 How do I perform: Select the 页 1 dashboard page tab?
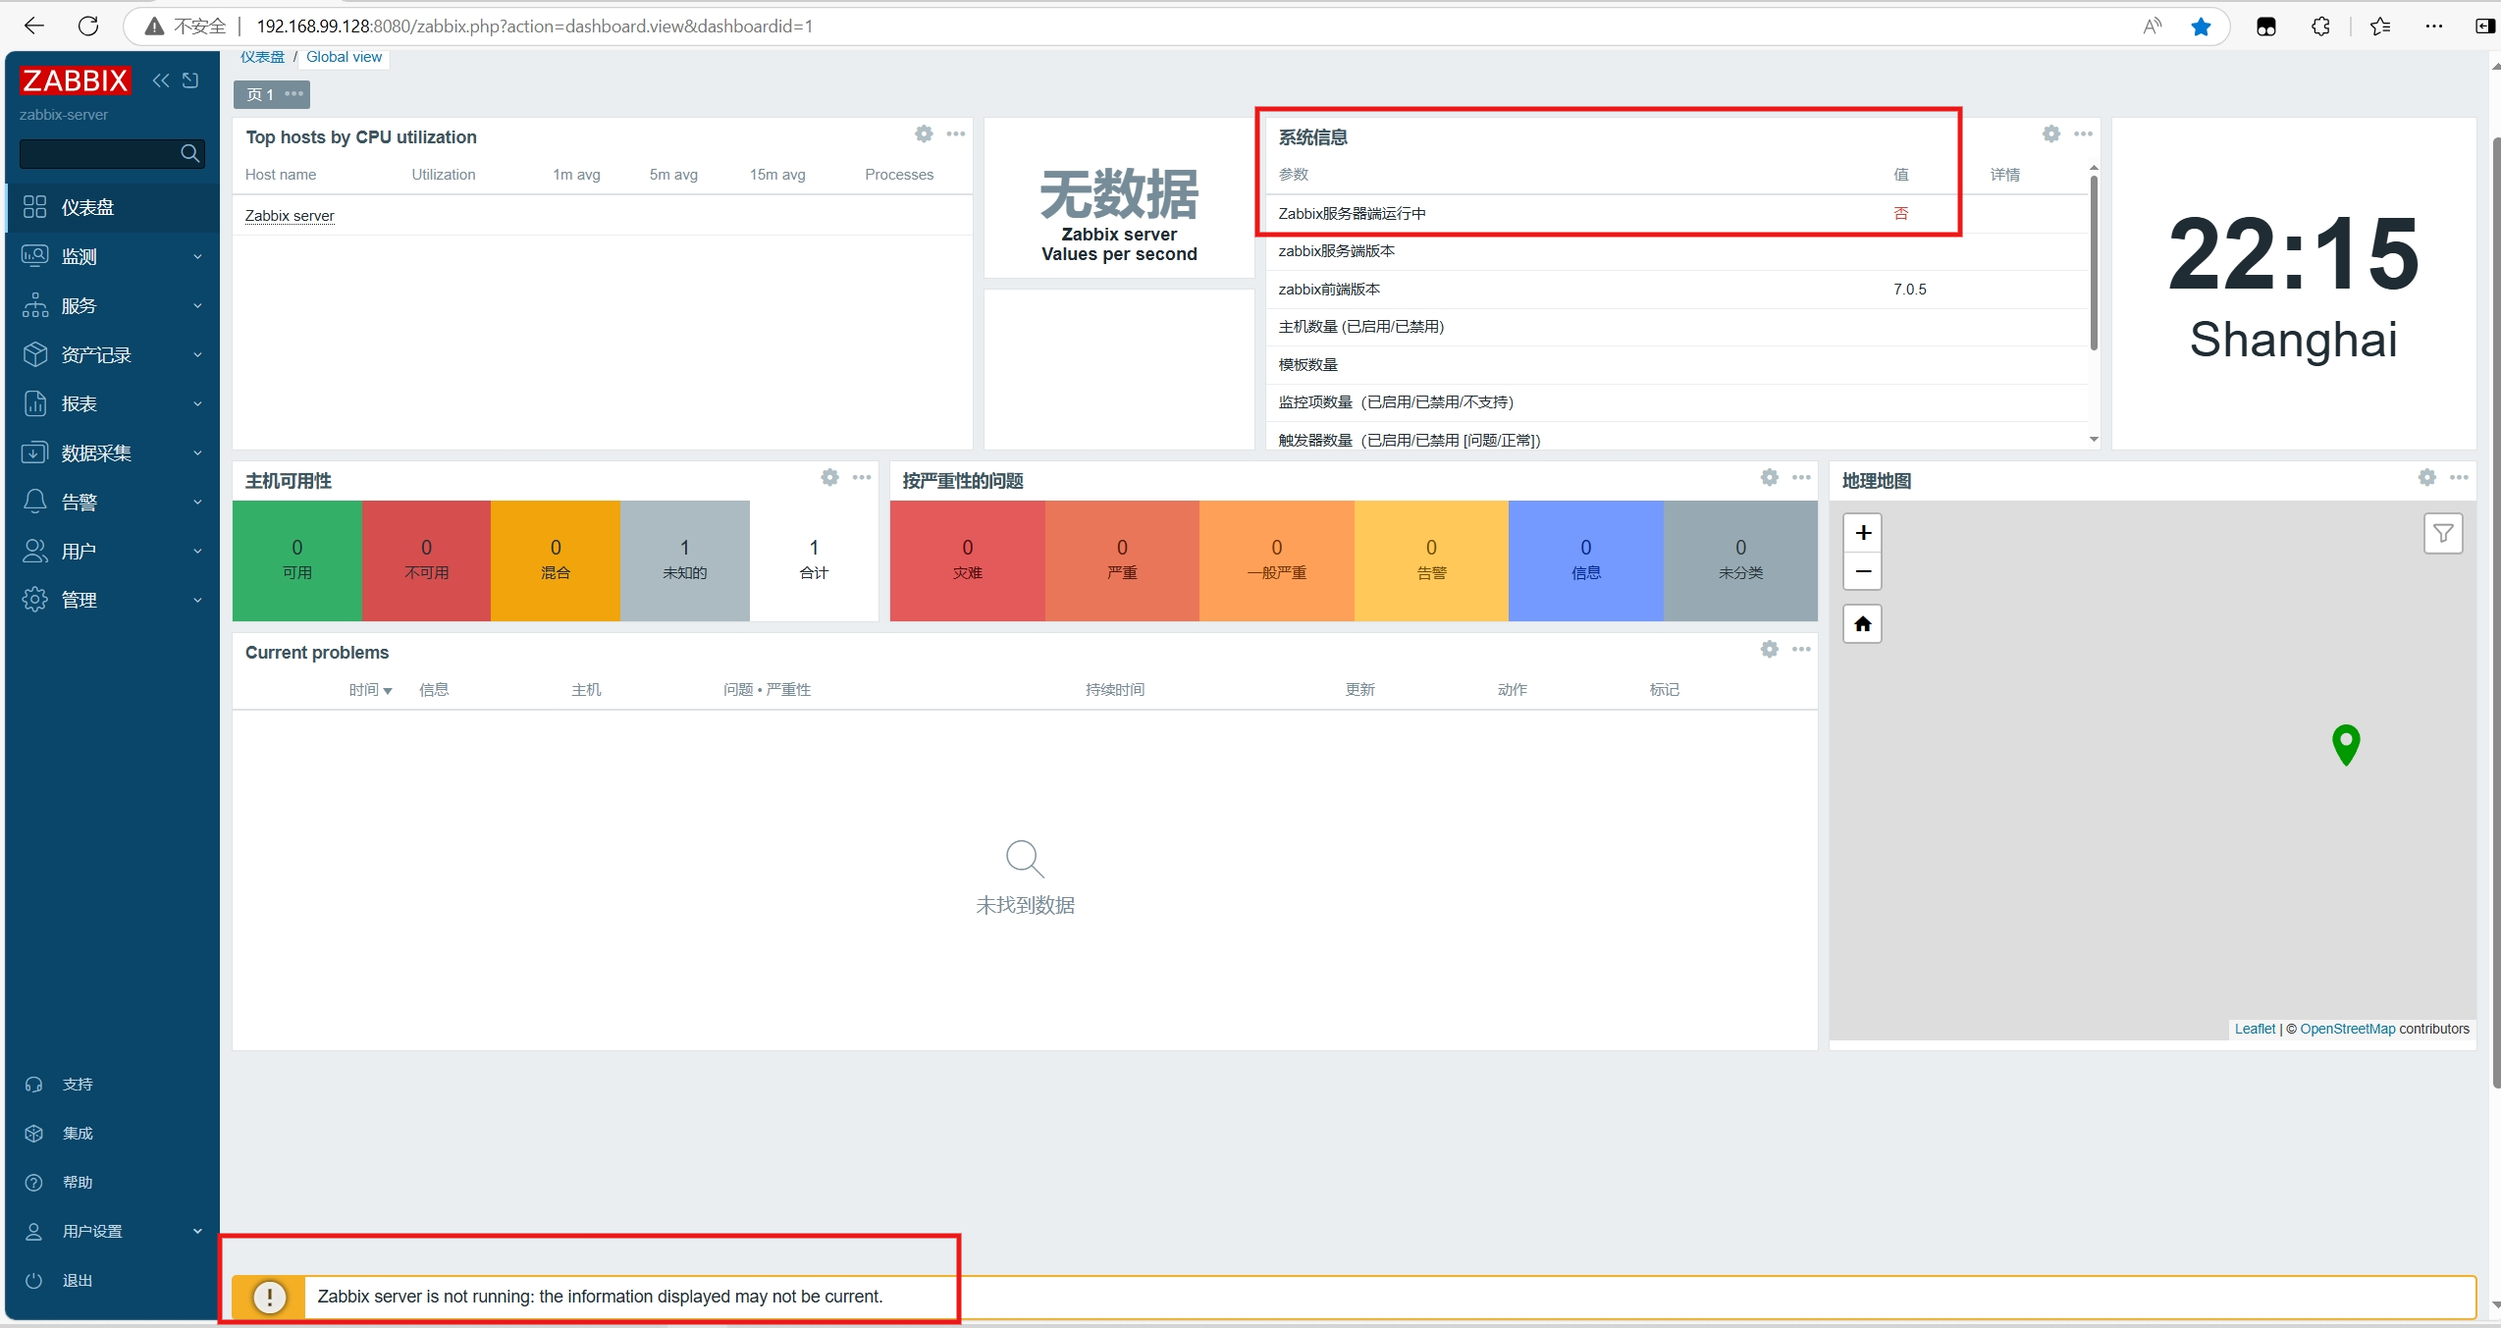coord(259,94)
